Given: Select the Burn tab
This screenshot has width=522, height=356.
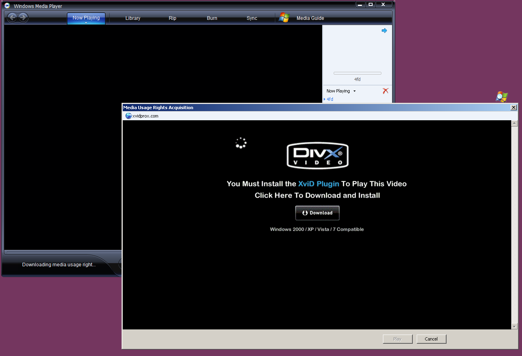Looking at the screenshot, I should (212, 18).
